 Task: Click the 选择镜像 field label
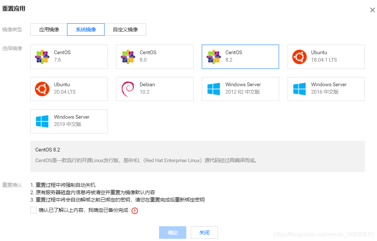pyautogui.click(x=12, y=48)
